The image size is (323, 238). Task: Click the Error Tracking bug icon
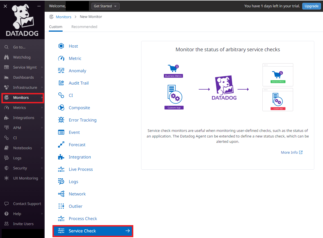click(x=61, y=120)
